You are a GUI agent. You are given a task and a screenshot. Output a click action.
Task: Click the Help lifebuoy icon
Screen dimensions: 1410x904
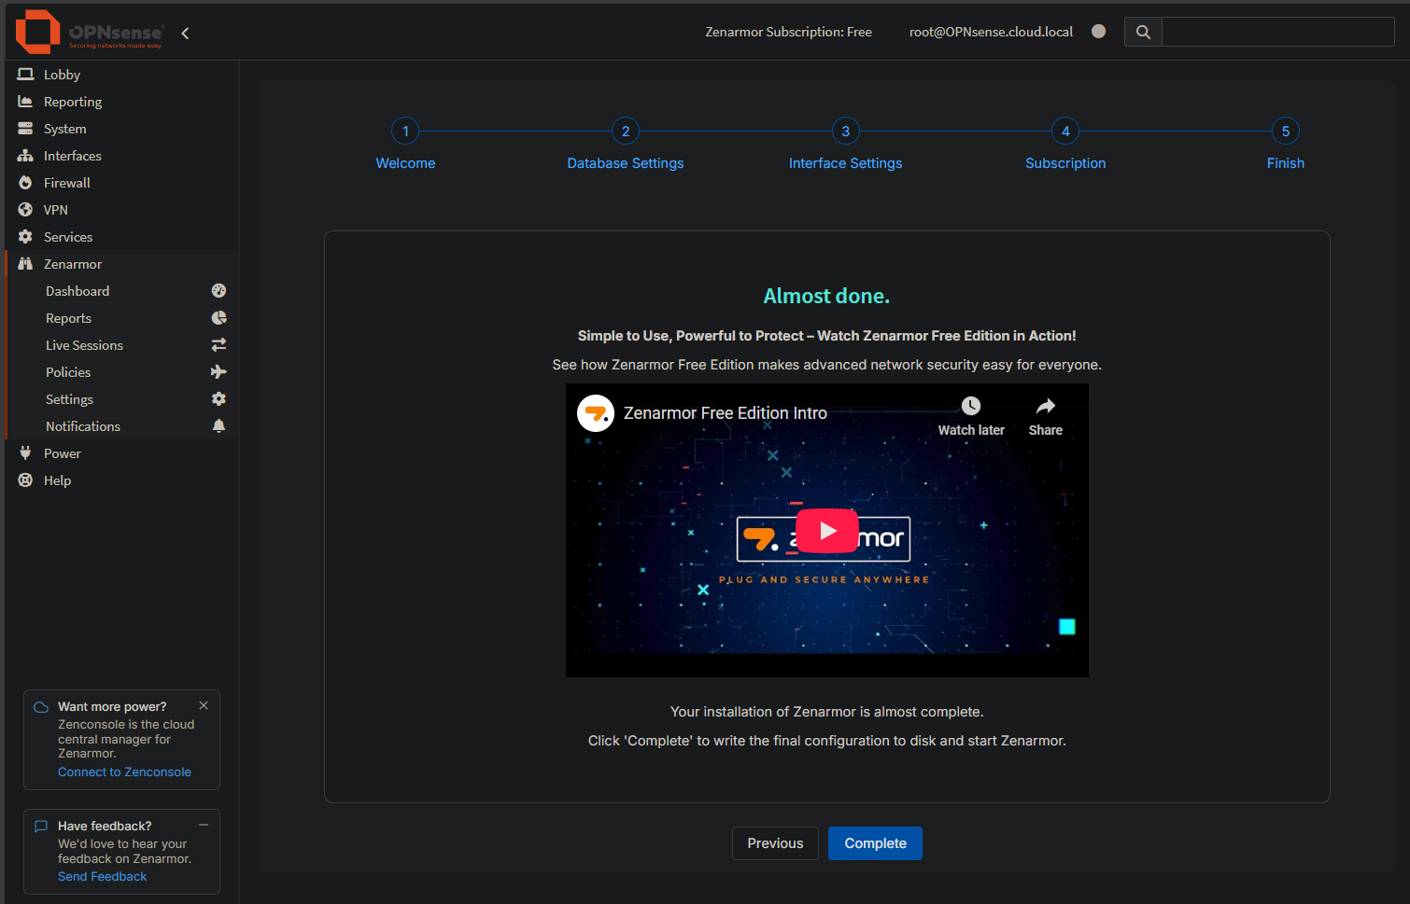point(25,480)
